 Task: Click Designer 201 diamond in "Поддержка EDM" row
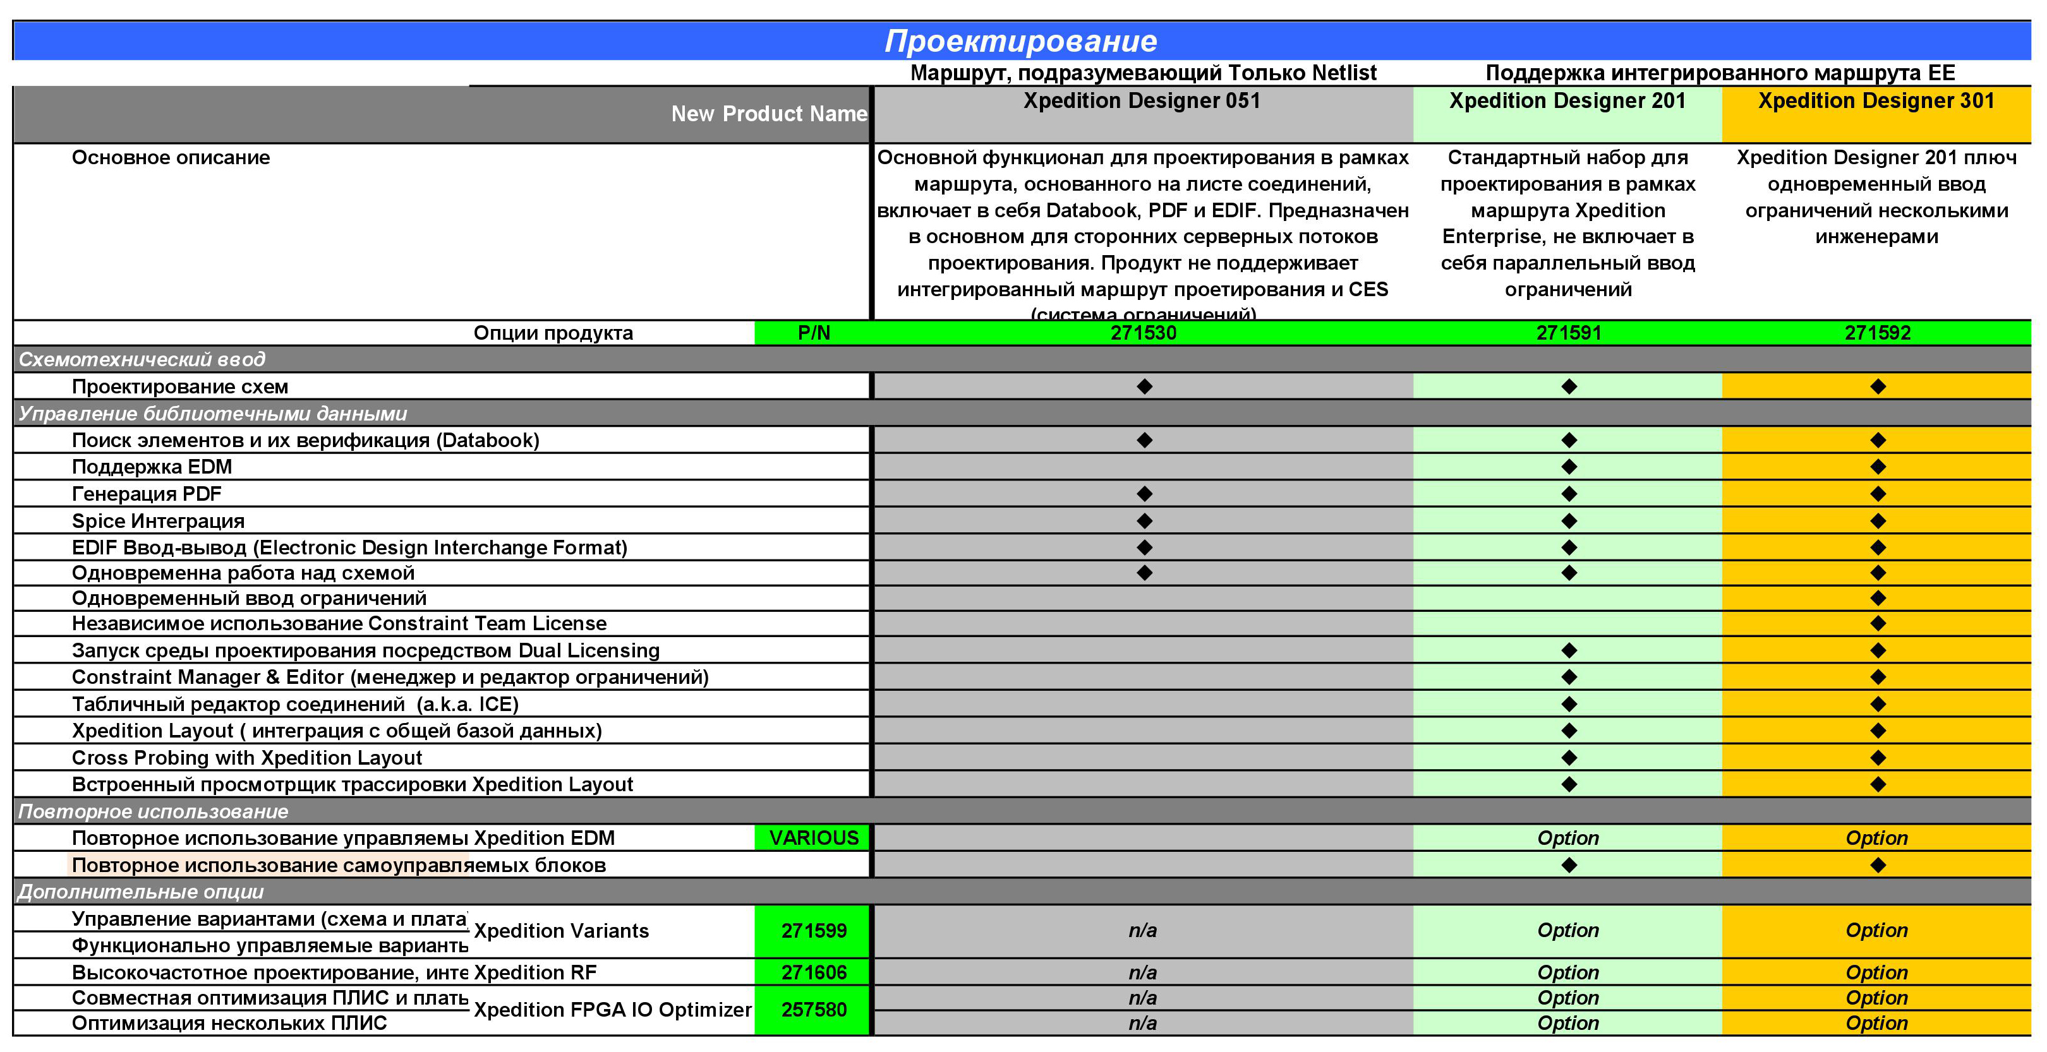pos(1569,467)
